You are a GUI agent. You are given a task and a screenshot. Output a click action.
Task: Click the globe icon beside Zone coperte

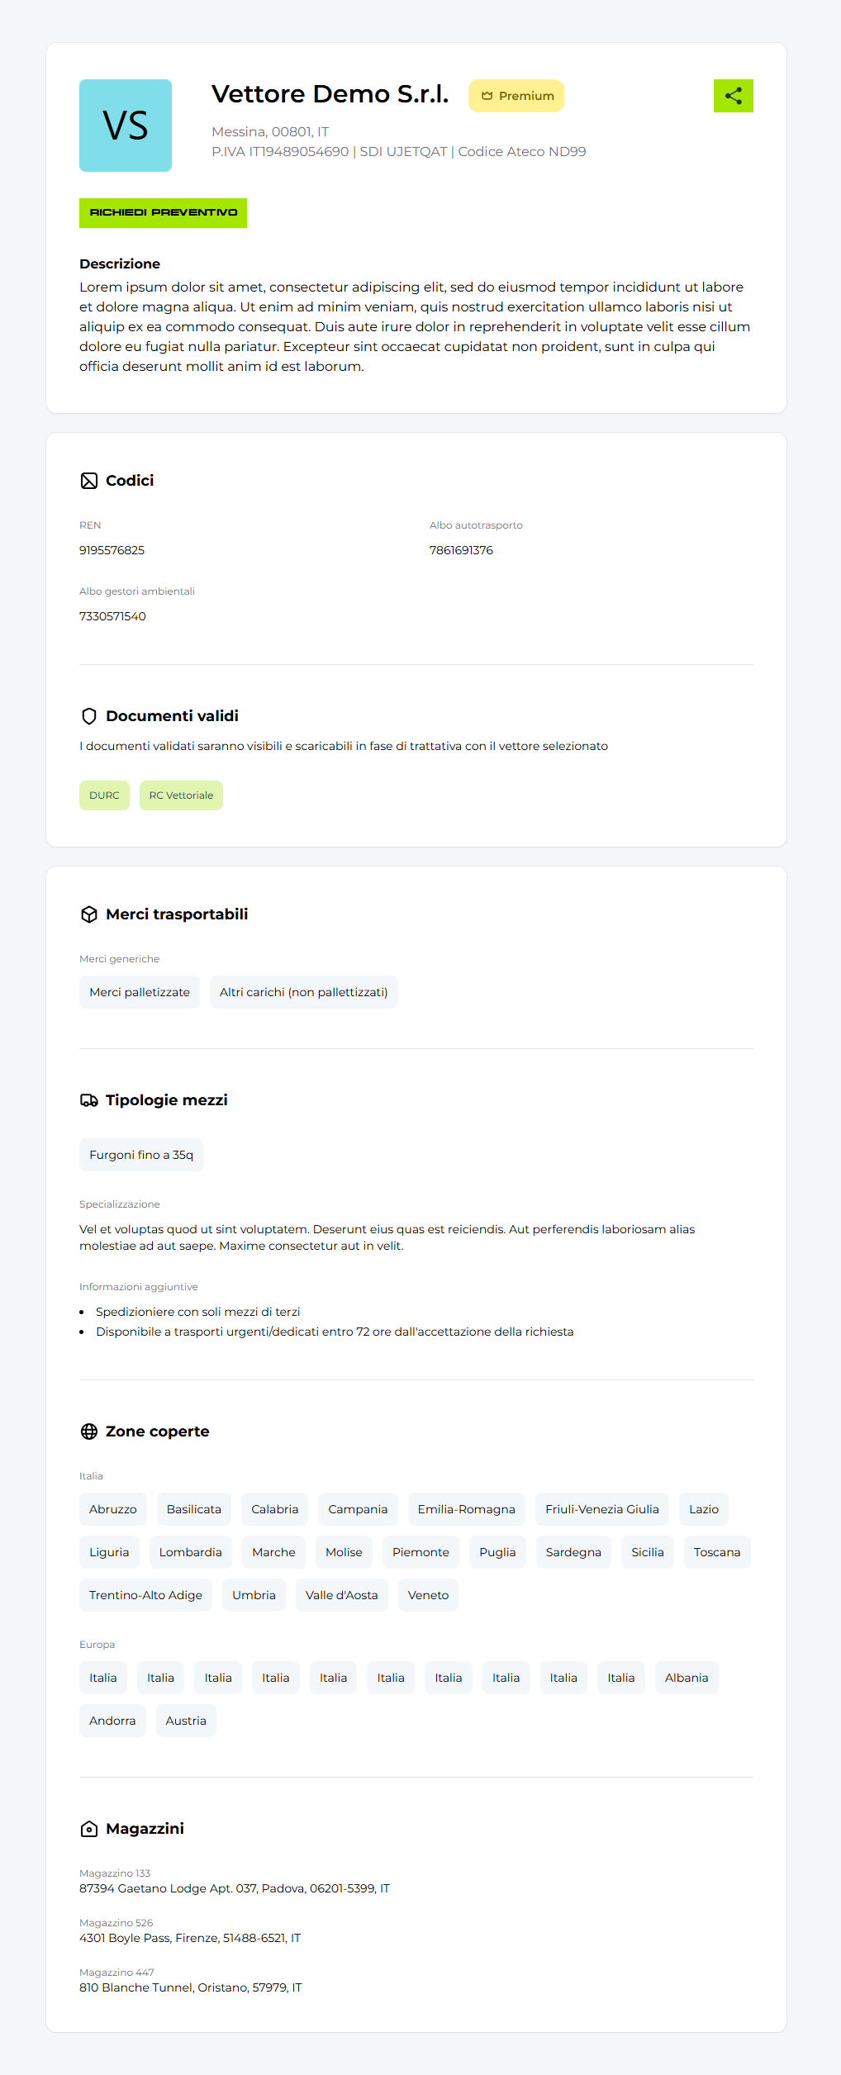point(89,1432)
